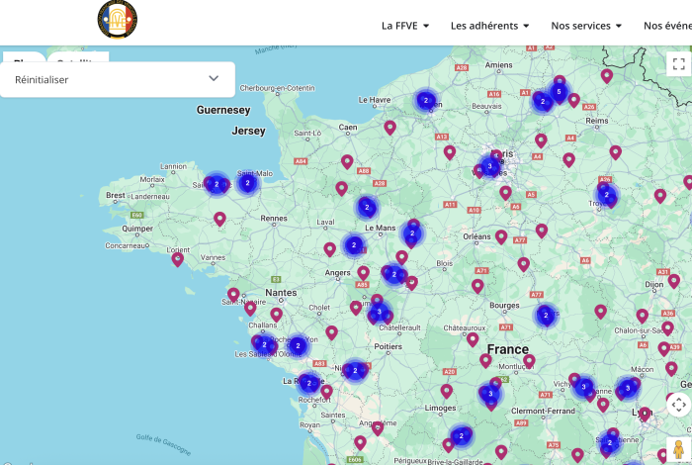Click the Poitiers city label
The width and height of the screenshot is (692, 465).
388,346
